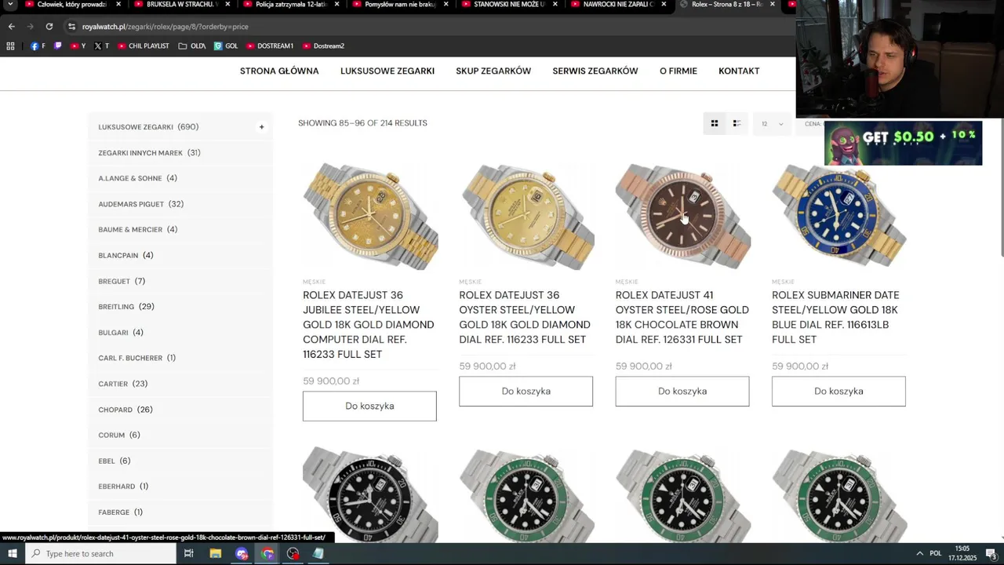Open the OLD bookmarks folder
Viewport: 1004px width, 565px height.
192,46
